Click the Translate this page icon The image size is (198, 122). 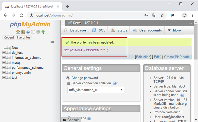(154, 15)
